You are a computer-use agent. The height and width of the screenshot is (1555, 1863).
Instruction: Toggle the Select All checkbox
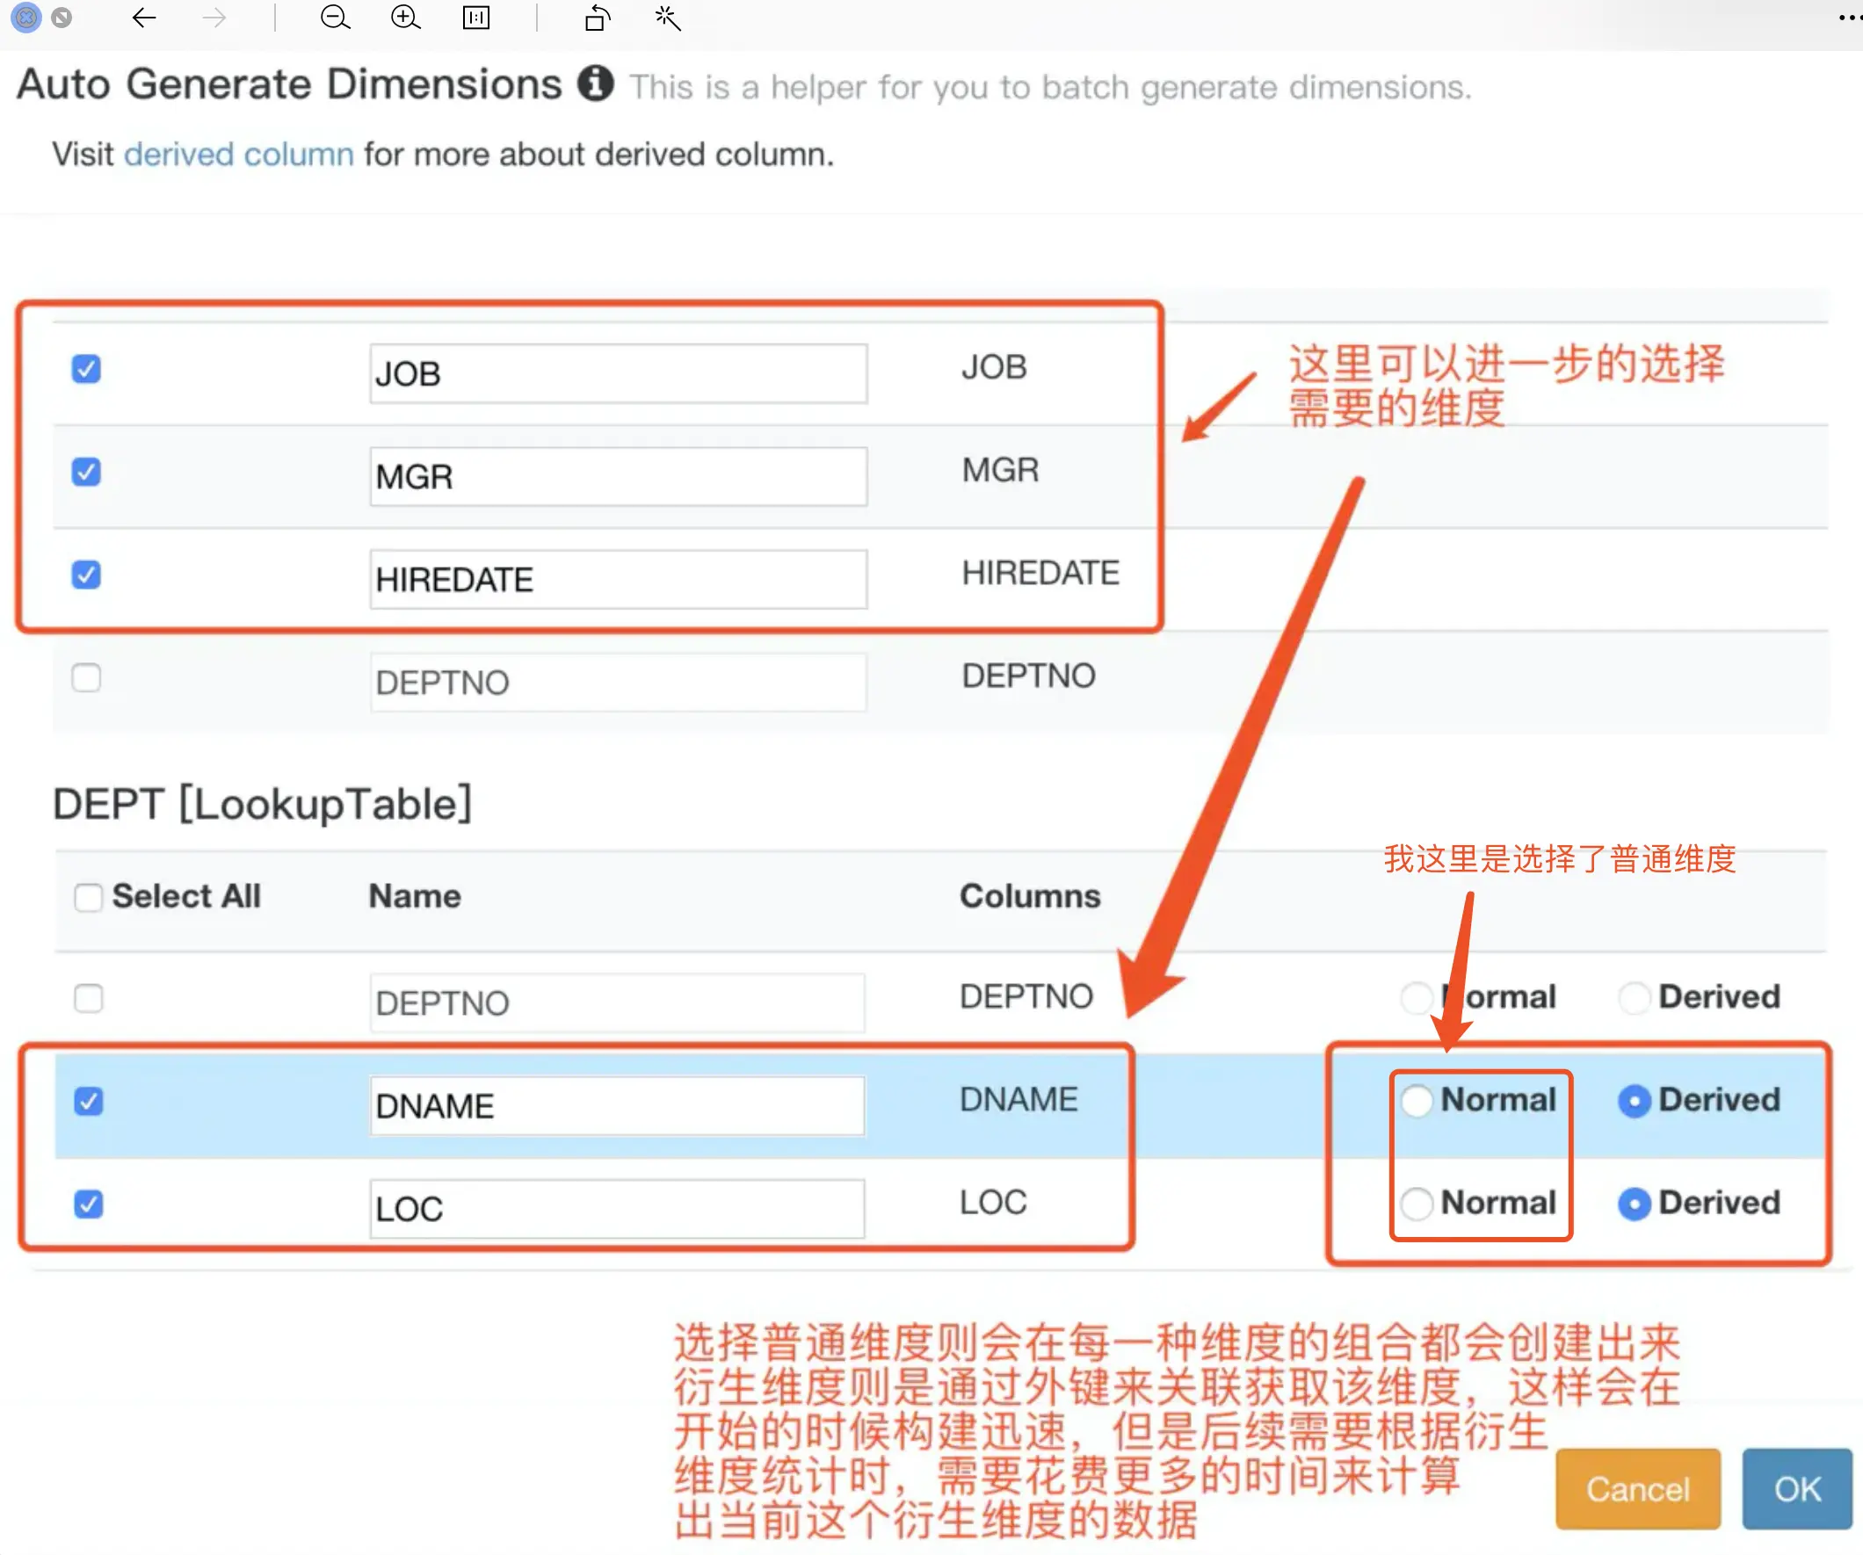click(88, 897)
